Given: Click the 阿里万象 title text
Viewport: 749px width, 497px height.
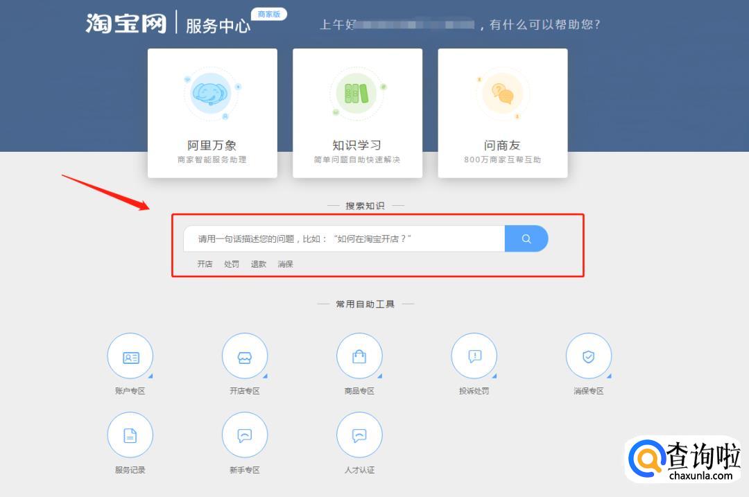Looking at the screenshot, I should point(212,145).
